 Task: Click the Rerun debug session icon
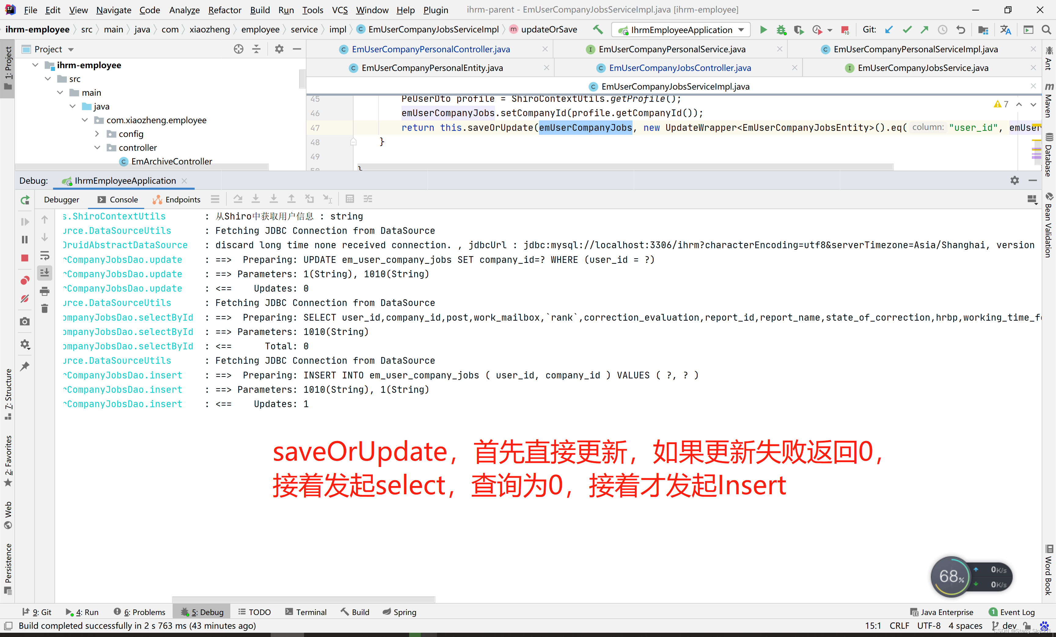point(25,200)
